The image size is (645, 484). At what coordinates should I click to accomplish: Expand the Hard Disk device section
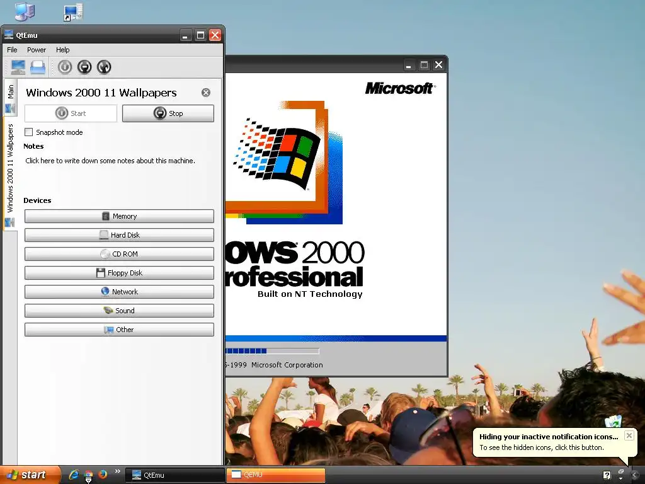(x=119, y=235)
